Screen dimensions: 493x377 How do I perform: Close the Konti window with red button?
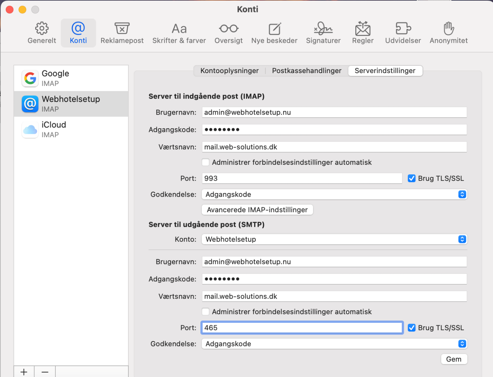pyautogui.click(x=10, y=10)
